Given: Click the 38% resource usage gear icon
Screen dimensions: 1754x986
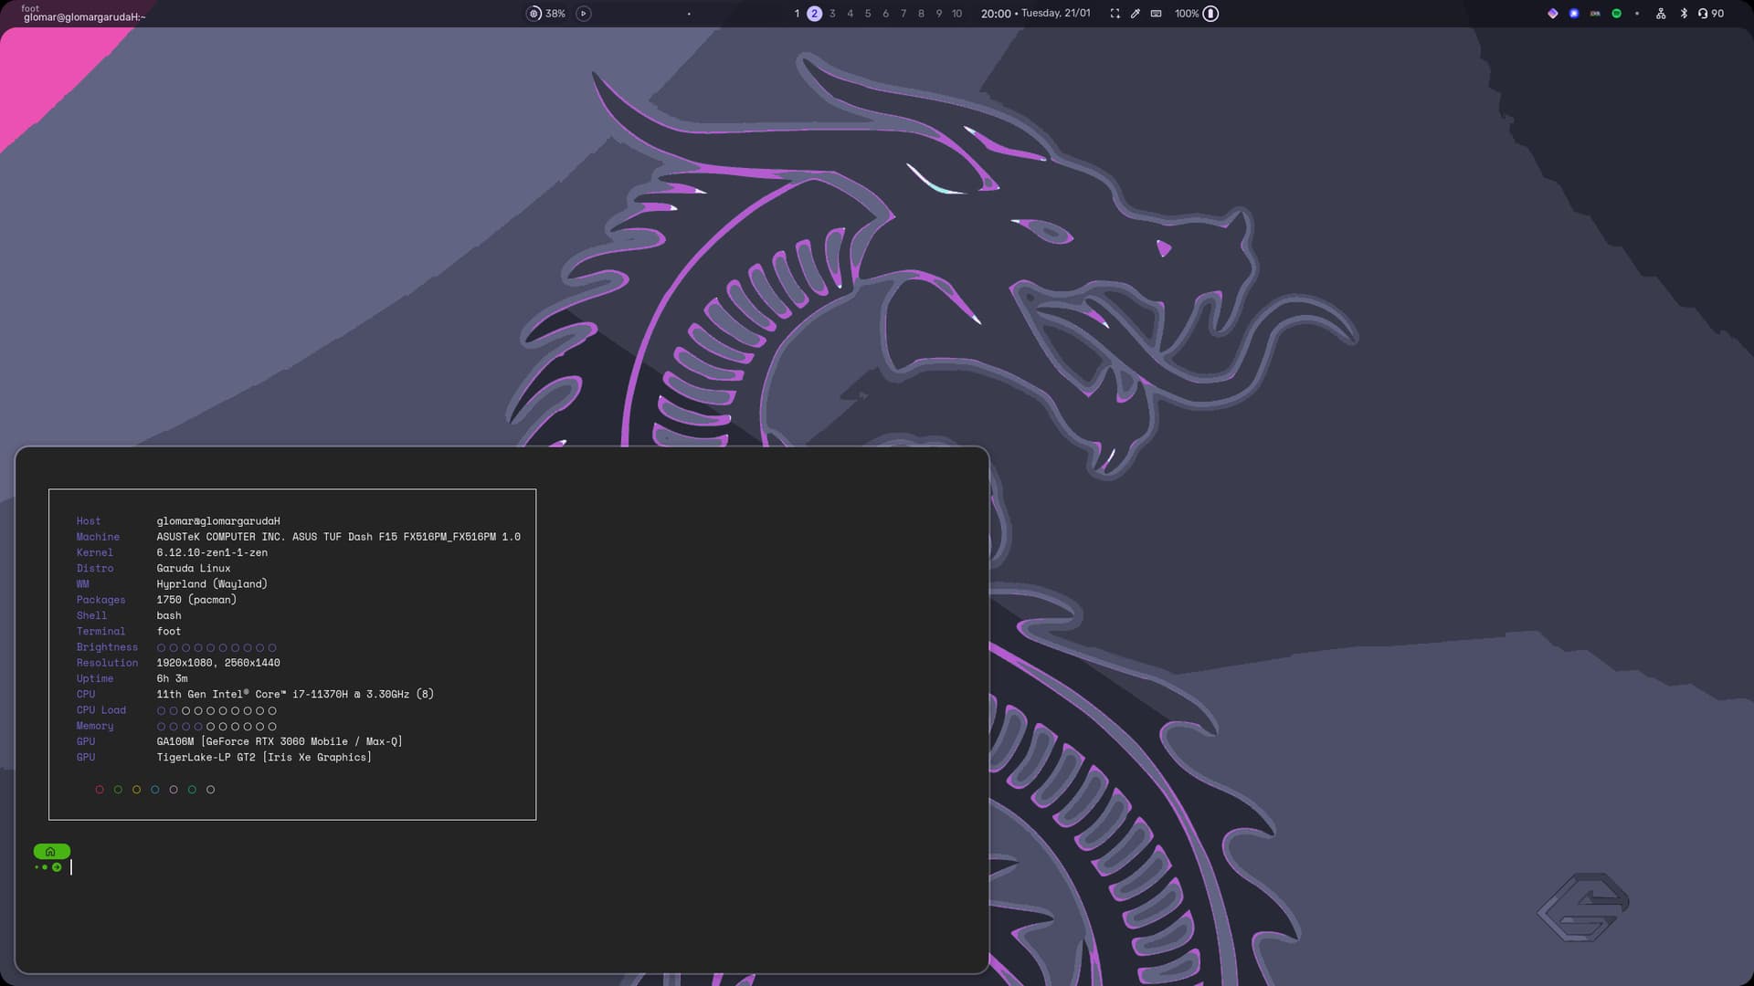Looking at the screenshot, I should [x=534, y=14].
